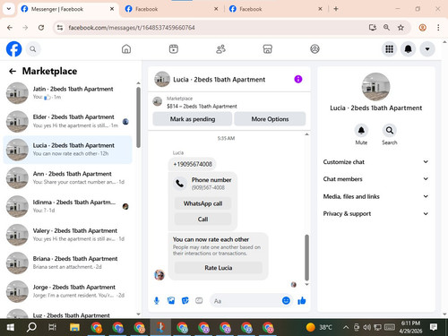The height and width of the screenshot is (336, 448).
Task: Open File Explorer from taskbar
Action: click(x=74, y=327)
